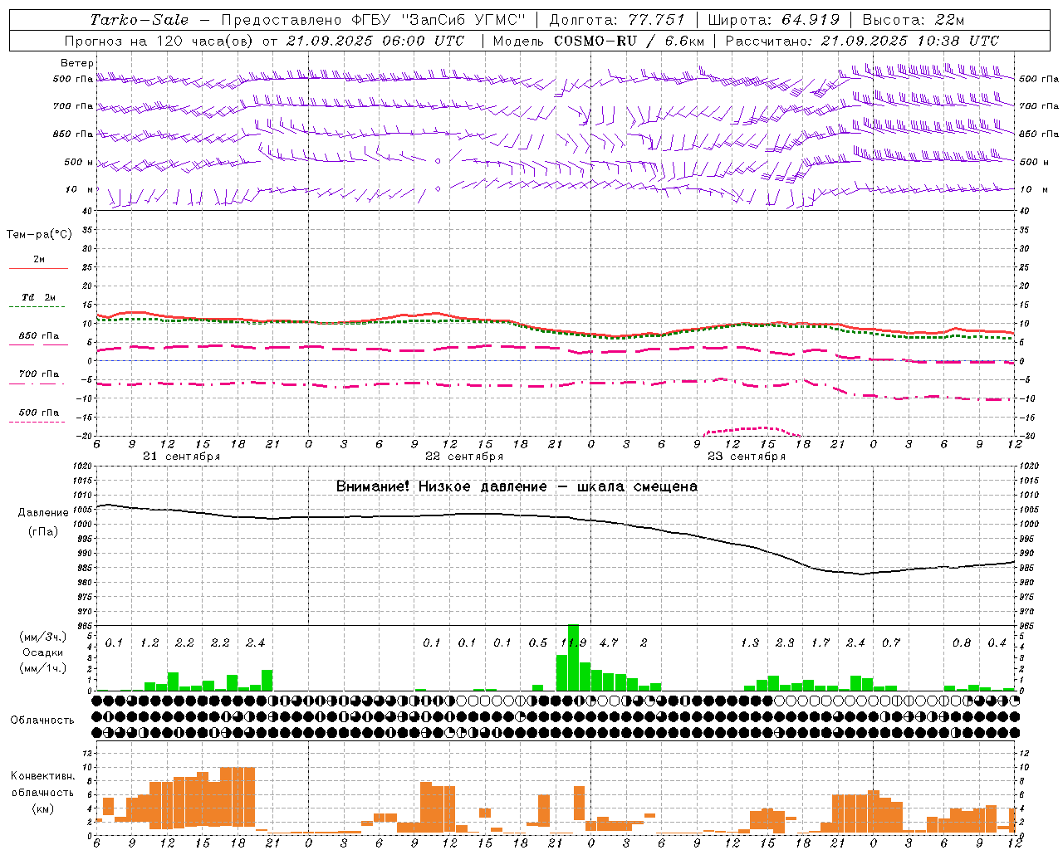Click the Tarko-Sale station title
Screen dimensions: 1063x850
[x=140, y=20]
